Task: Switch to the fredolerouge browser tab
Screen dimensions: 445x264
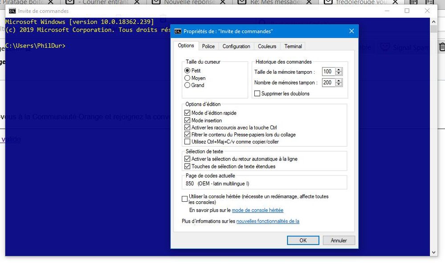Action: tap(363, 2)
